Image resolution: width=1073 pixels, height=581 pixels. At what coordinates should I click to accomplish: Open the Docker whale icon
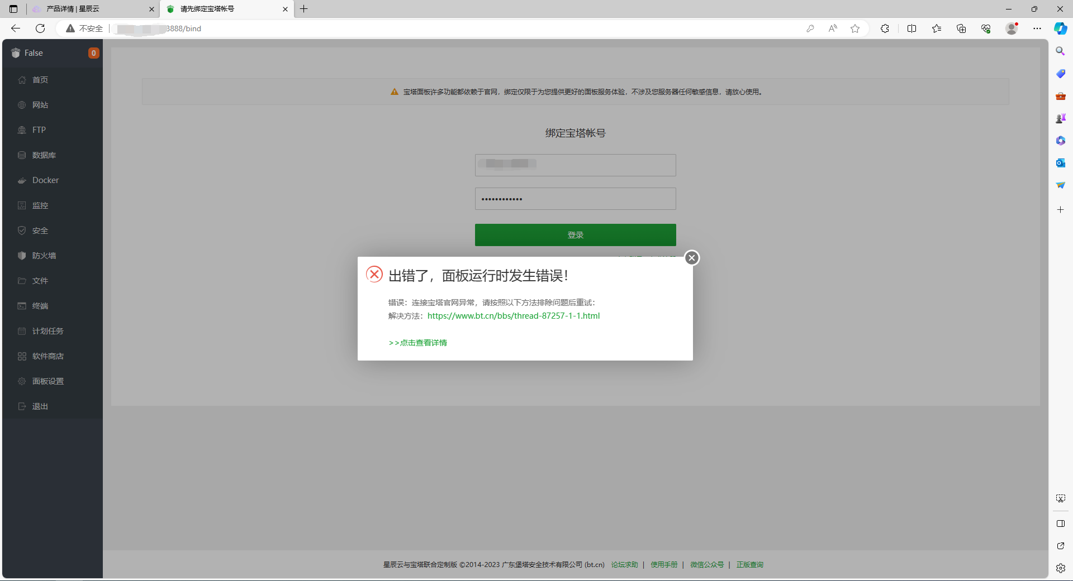coord(22,180)
